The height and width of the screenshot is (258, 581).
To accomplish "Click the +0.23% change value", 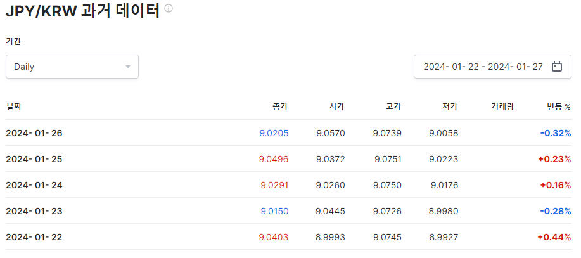I will (x=554, y=159).
